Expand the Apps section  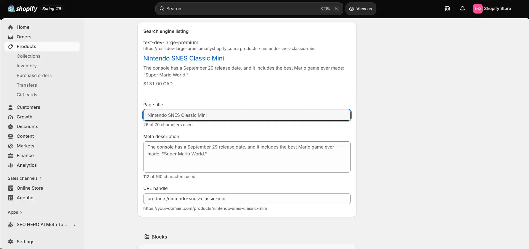[x=15, y=212]
